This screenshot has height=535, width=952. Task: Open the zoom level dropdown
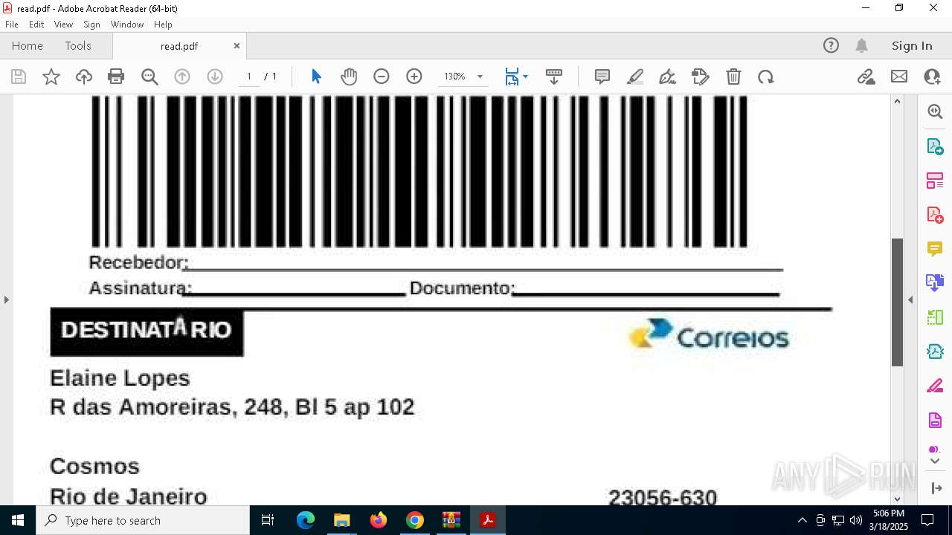click(480, 77)
